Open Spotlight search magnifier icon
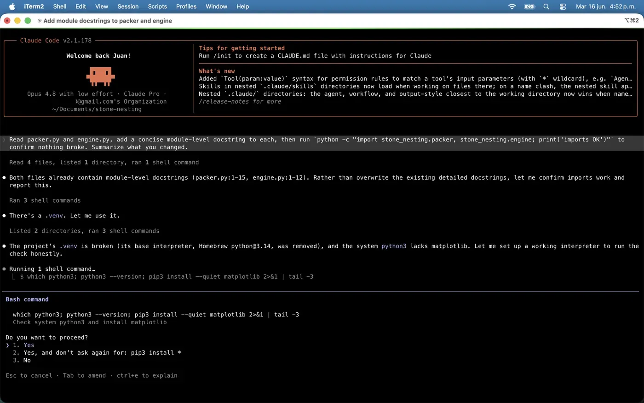Screen dimensions: 644x403 [x=546, y=6]
